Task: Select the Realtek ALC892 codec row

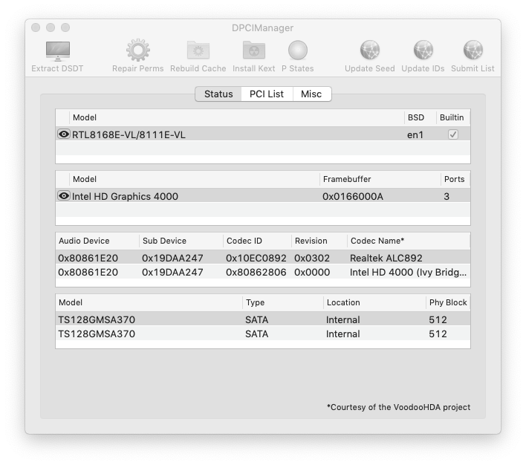Action: coord(263,258)
